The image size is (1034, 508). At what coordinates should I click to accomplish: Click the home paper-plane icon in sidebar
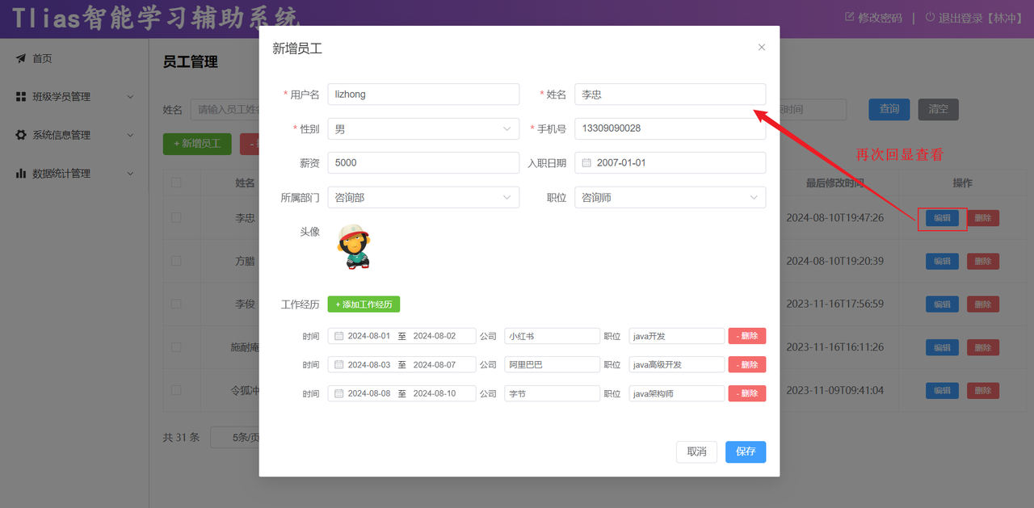point(21,58)
